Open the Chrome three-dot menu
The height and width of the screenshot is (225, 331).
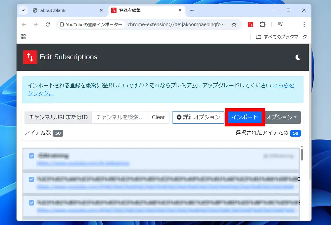click(x=304, y=24)
